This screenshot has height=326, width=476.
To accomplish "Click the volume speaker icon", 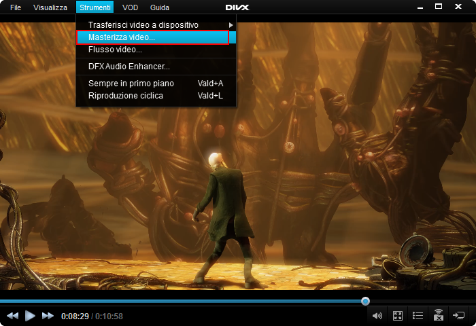I will pyautogui.click(x=377, y=316).
